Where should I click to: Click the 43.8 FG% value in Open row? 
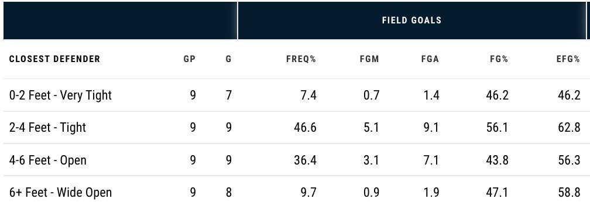click(497, 160)
